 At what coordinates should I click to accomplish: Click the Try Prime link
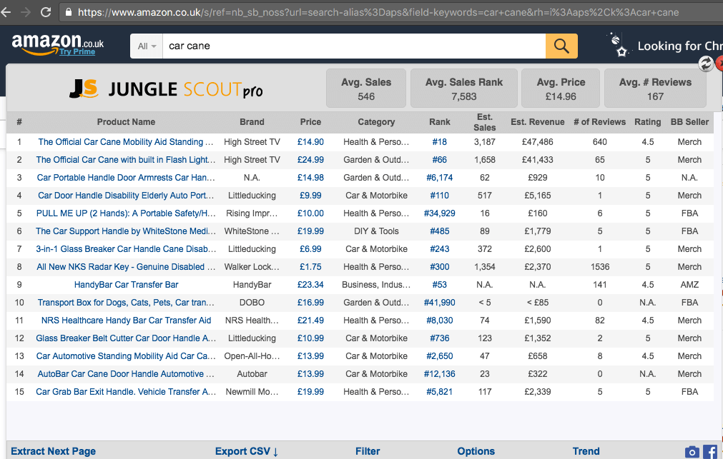(x=77, y=51)
